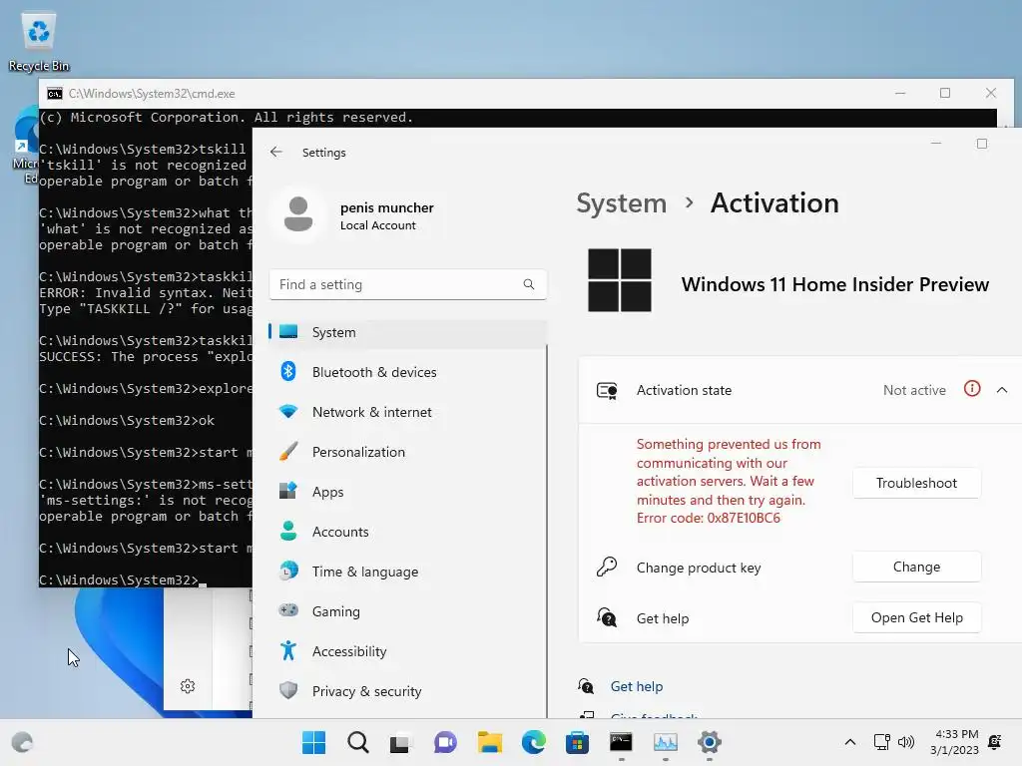Open Gaming settings category
Viewport: 1022px width, 766px height.
pos(408,611)
